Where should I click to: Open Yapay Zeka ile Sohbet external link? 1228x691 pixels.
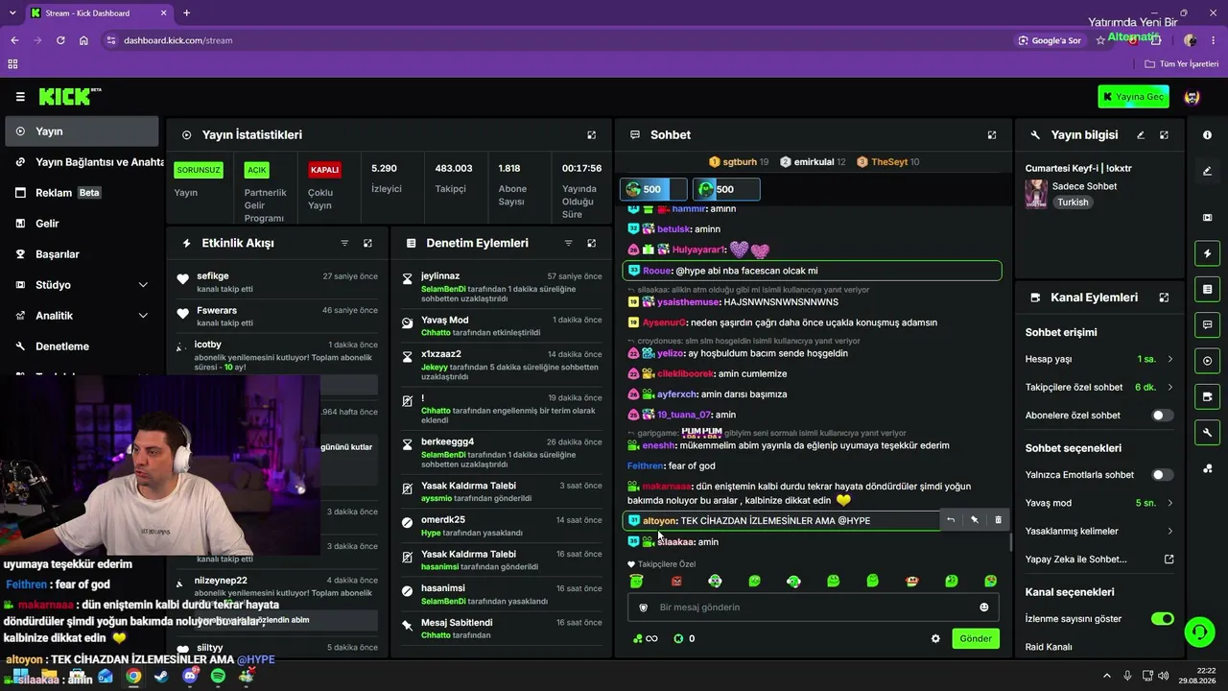[1169, 560]
